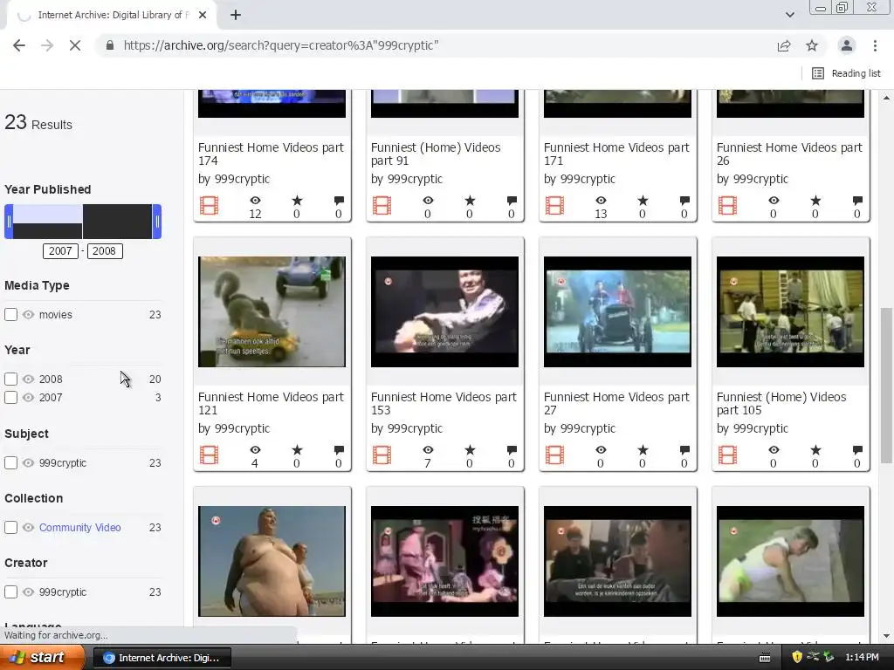894x670 pixels.
Task: Click the views eye icon on part 171 card
Action: [x=601, y=201]
